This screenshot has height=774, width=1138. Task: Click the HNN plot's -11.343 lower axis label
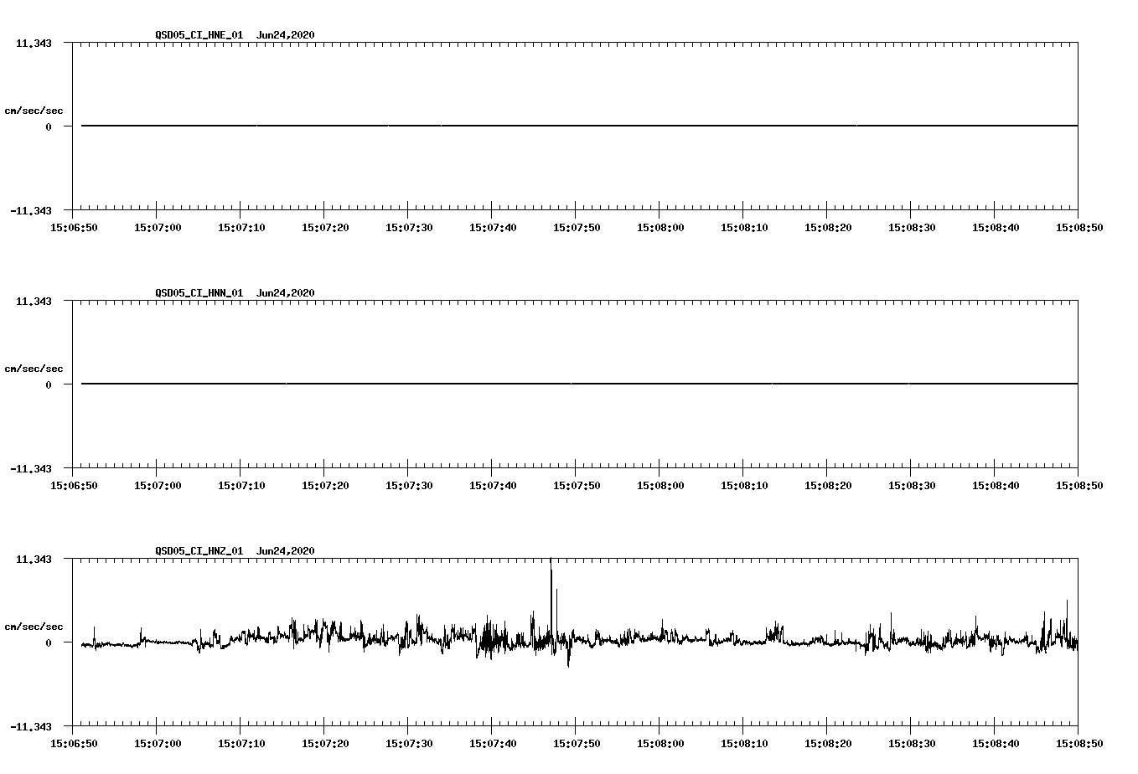[30, 469]
